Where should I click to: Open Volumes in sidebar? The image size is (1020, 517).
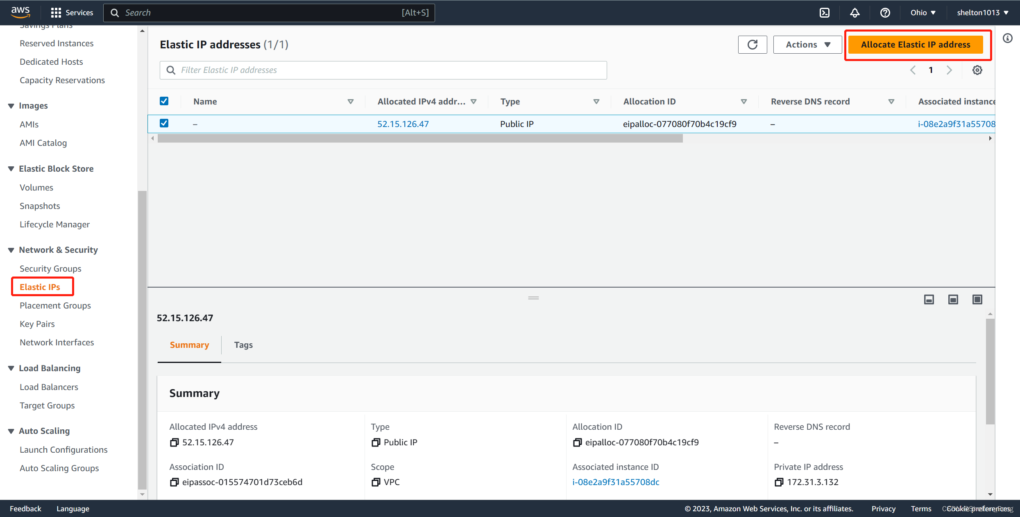[x=36, y=187]
